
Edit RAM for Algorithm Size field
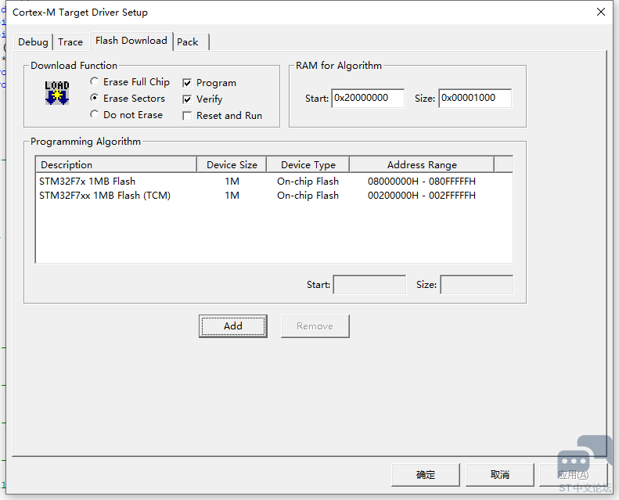click(475, 98)
